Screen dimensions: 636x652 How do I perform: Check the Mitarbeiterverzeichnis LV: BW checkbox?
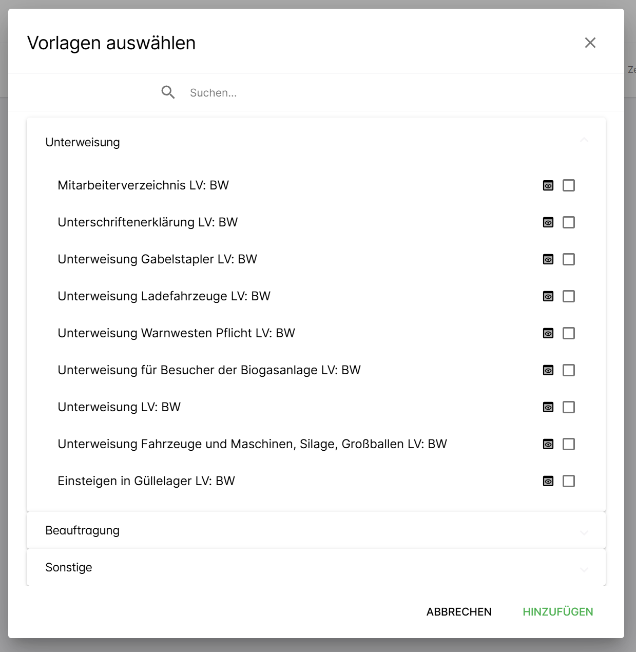coord(569,185)
